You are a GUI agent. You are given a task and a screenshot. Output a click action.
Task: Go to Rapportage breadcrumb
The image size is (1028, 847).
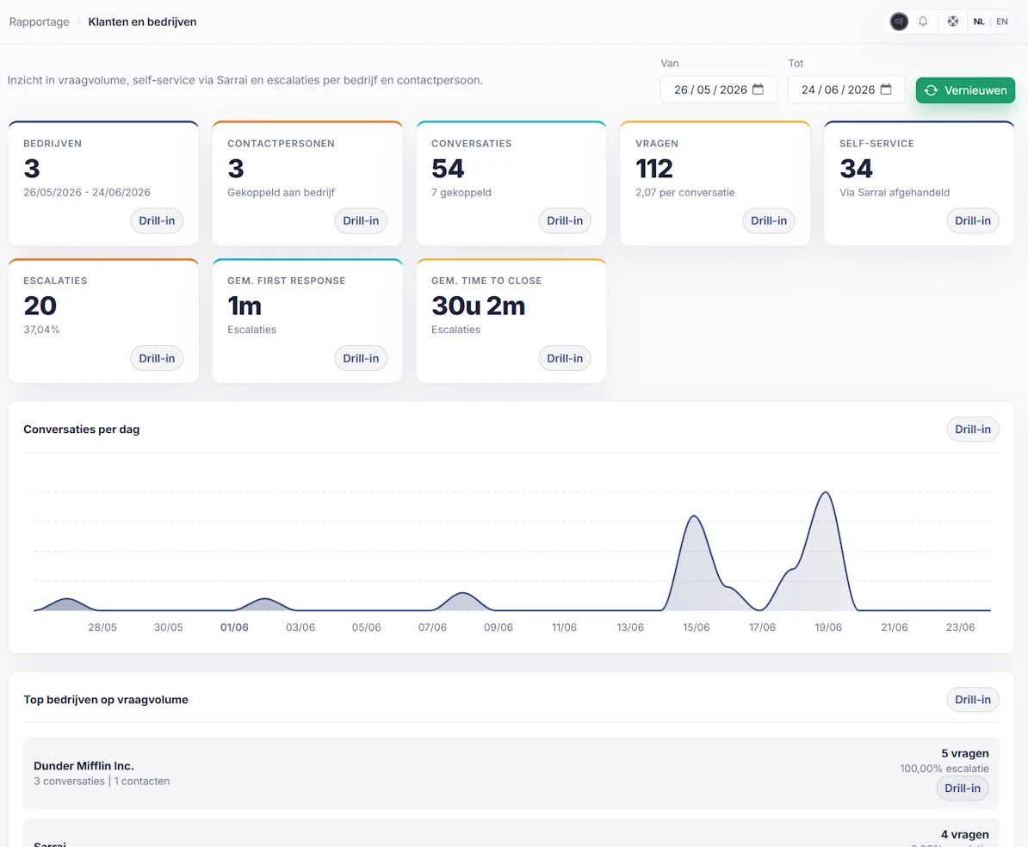point(40,22)
